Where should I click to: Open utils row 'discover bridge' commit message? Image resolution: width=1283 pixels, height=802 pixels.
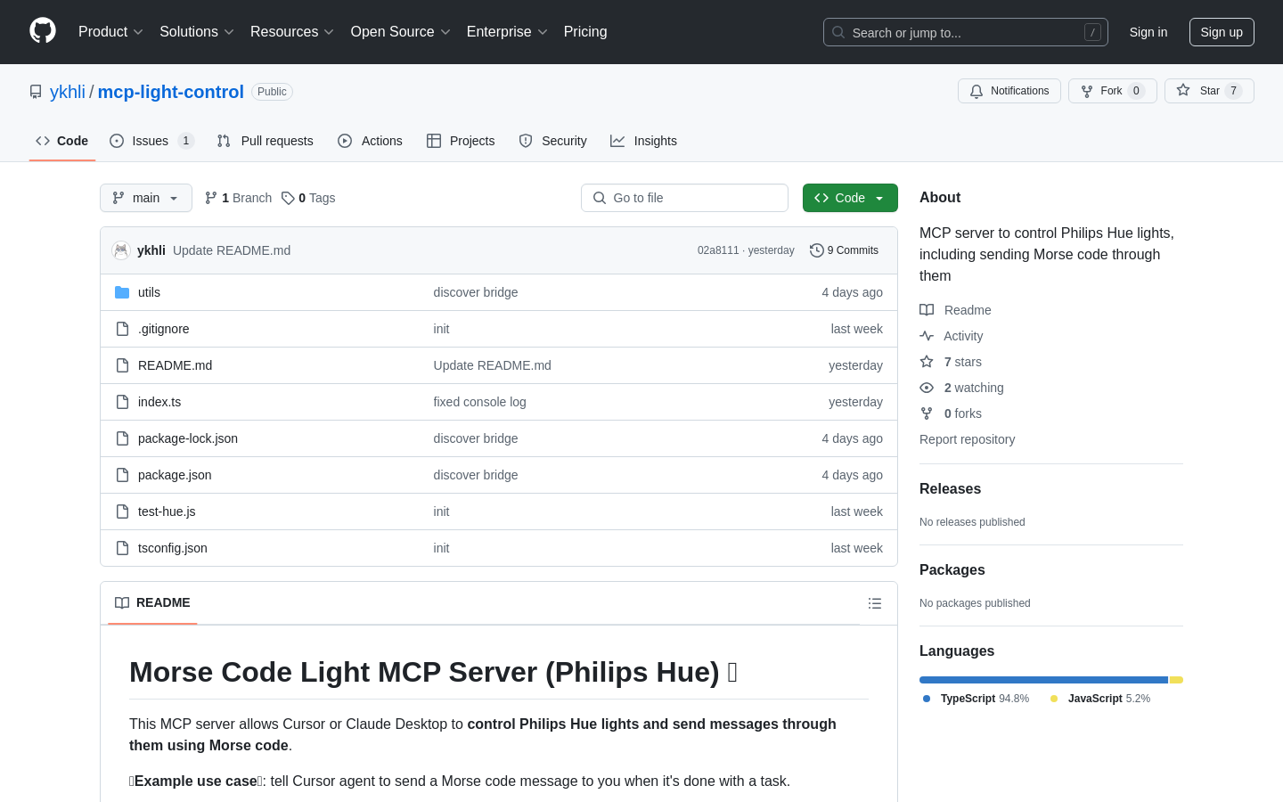point(475,292)
